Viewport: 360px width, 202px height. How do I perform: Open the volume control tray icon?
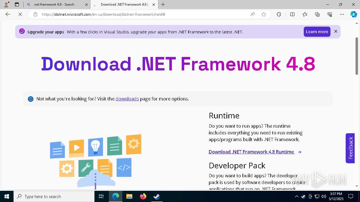324,196
